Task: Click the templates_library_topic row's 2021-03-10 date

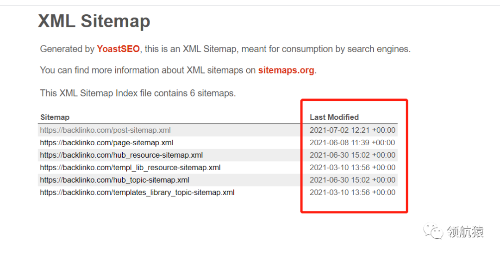Action: 352,193
